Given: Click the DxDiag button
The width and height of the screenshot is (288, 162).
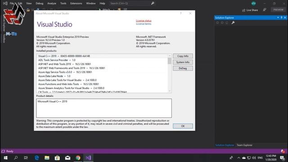Looking at the screenshot, I should click(183, 68).
